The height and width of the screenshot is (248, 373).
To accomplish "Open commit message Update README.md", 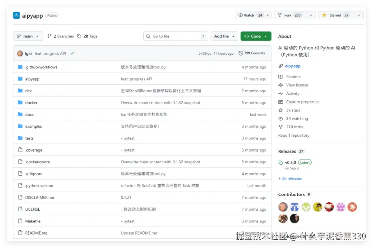I will (x=139, y=233).
